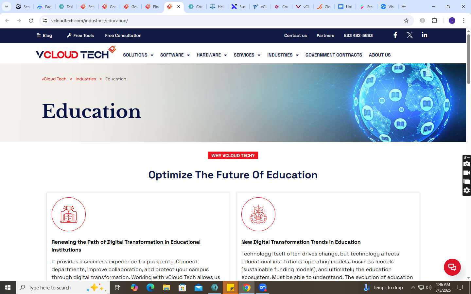Click the Windows taskbar search box

(63, 287)
